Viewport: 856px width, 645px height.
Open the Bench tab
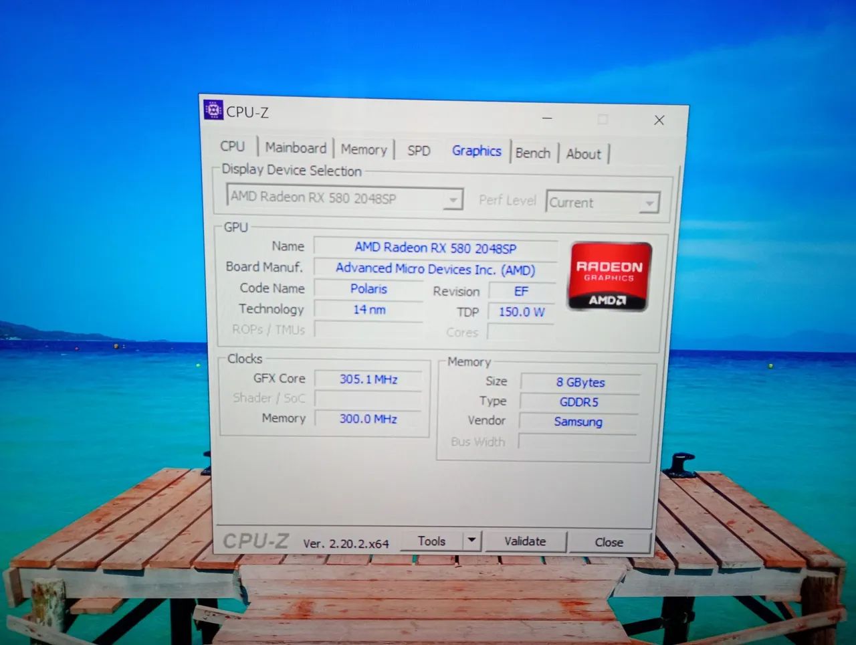pos(533,153)
